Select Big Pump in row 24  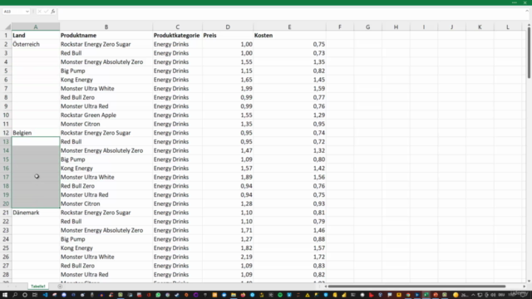106,239
